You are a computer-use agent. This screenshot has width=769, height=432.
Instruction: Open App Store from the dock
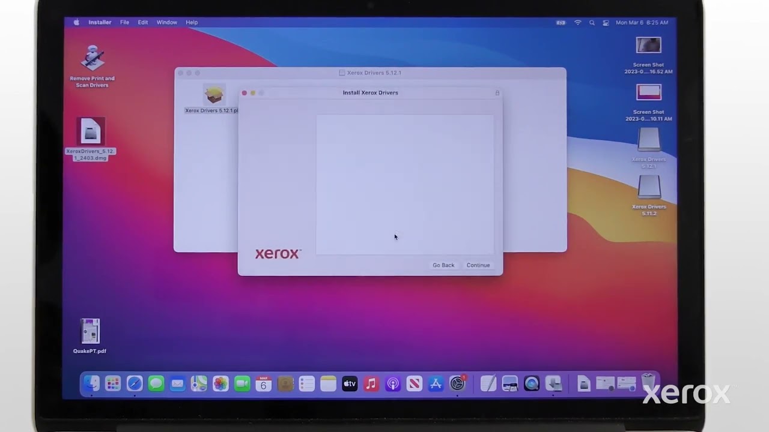(x=436, y=383)
